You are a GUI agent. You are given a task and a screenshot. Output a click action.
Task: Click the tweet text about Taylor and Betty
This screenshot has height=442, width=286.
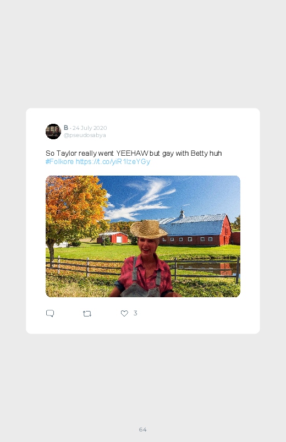point(134,154)
